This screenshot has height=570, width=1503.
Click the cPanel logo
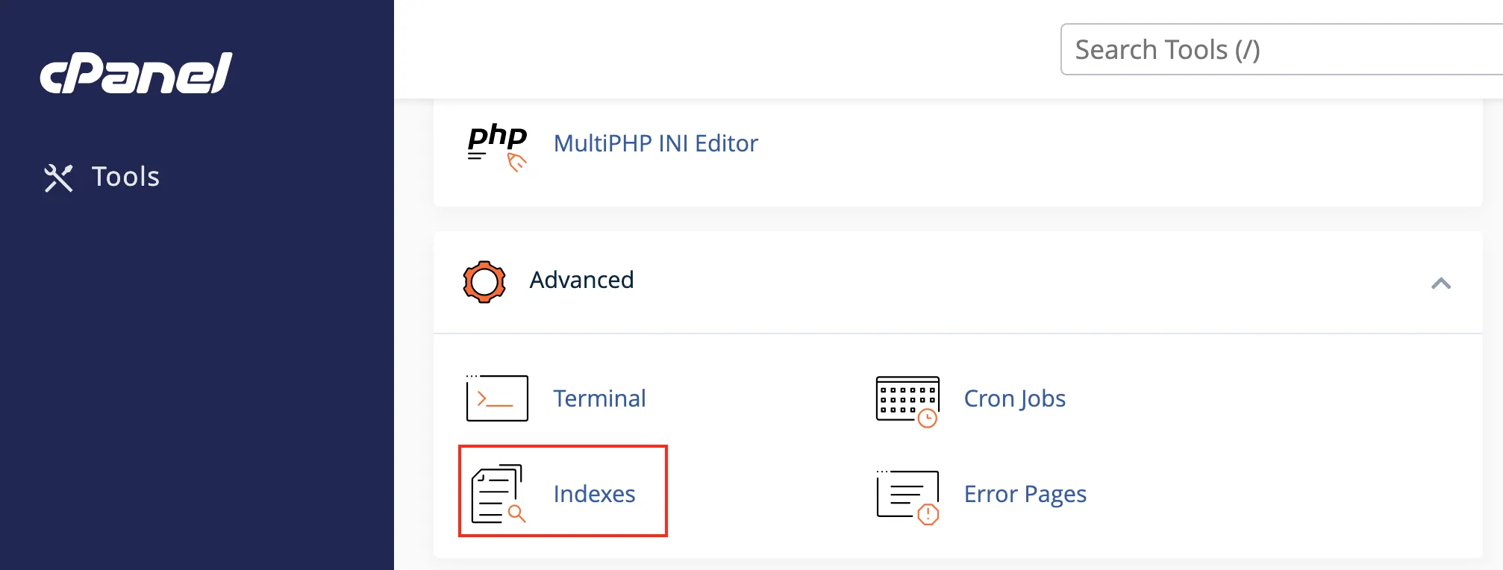click(136, 73)
